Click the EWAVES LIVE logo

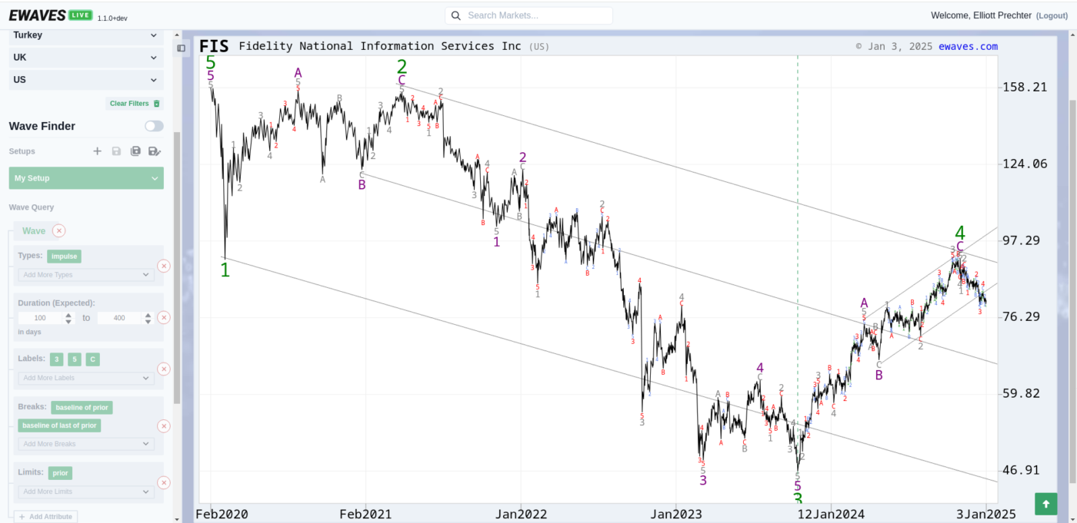tap(51, 15)
